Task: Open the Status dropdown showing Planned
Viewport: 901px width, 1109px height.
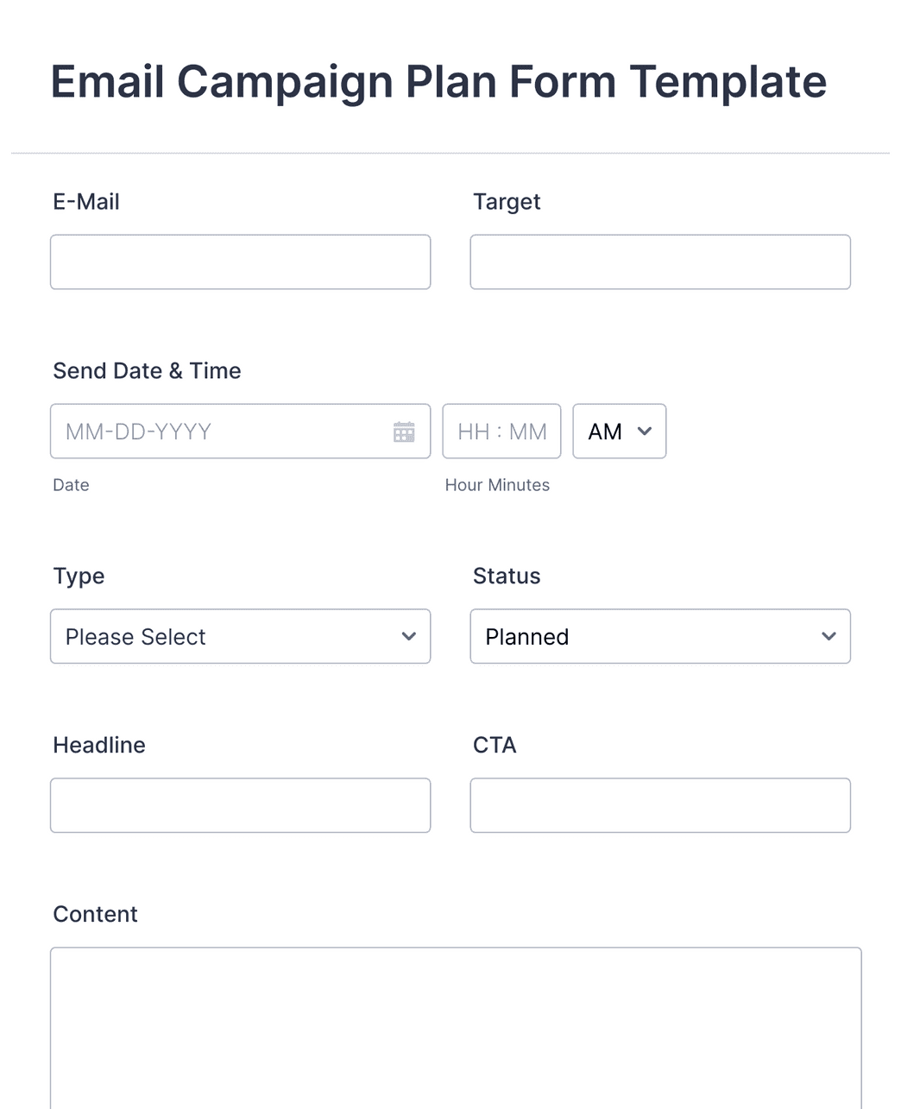Action: [659, 636]
